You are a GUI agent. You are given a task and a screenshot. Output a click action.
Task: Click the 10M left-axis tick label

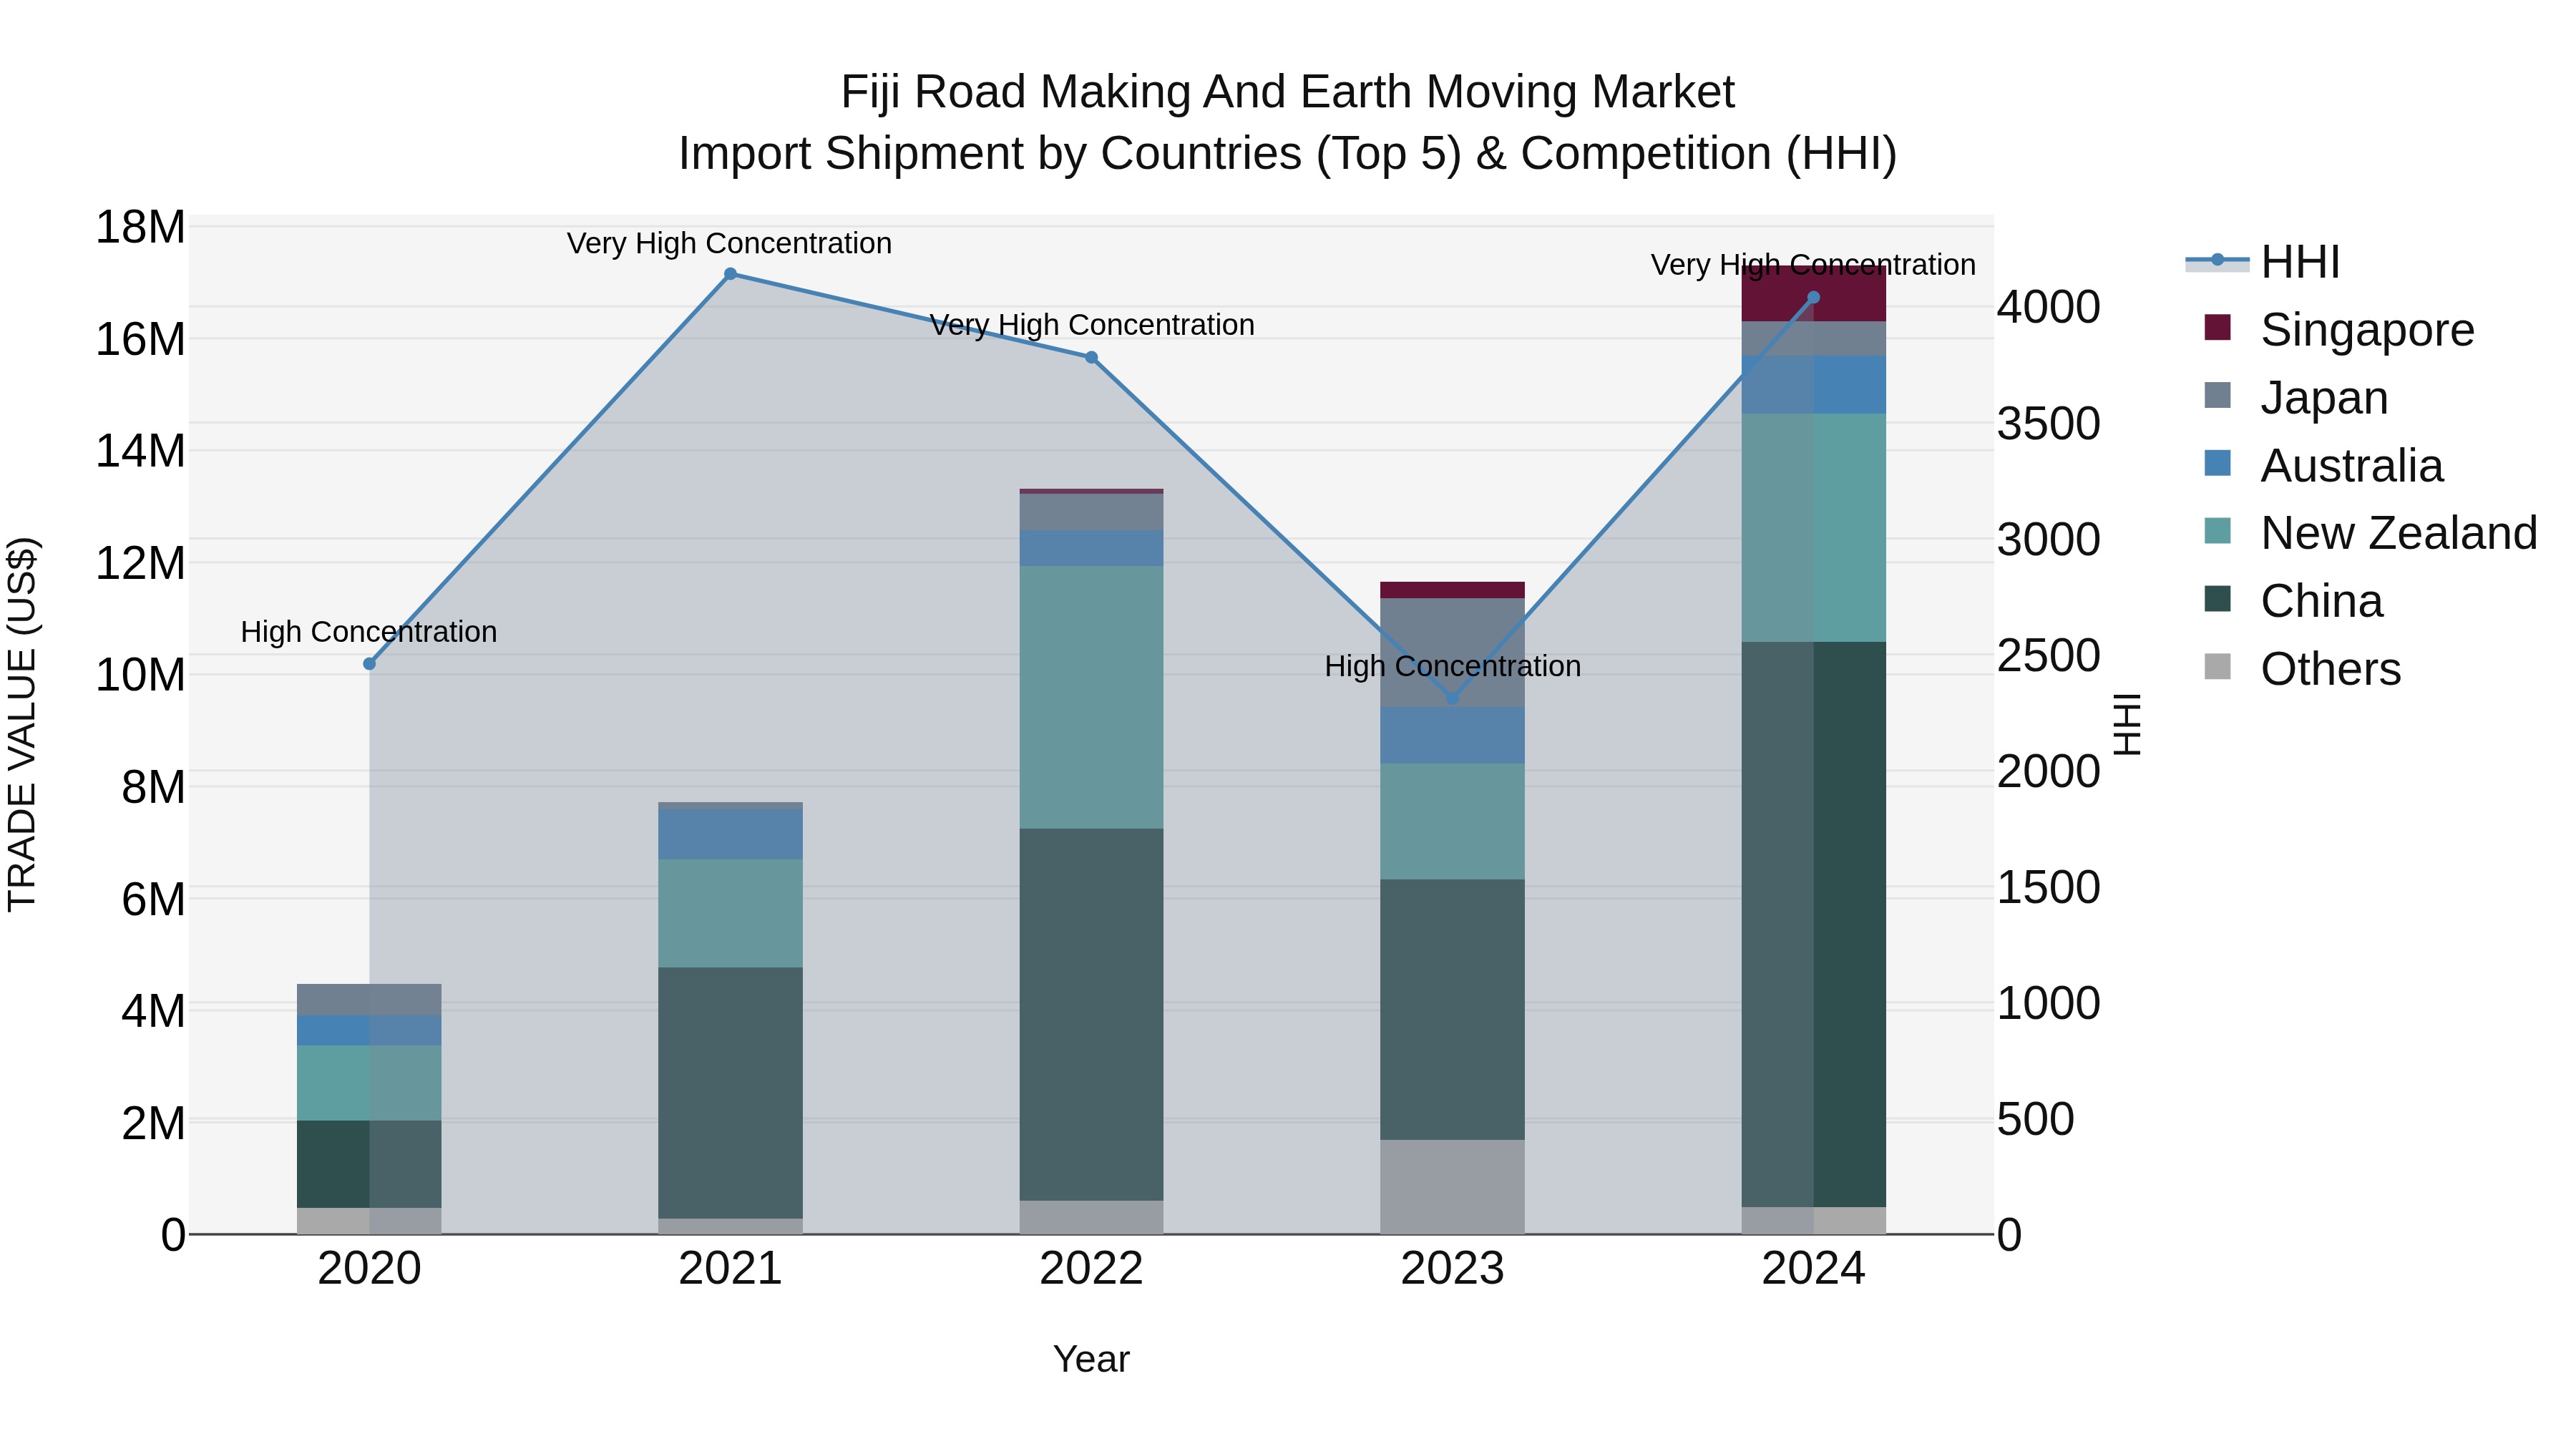[140, 675]
